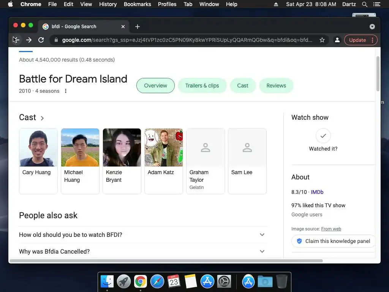Click the 'Battle for Dream Island' title
The width and height of the screenshot is (389, 292).
tap(73, 79)
